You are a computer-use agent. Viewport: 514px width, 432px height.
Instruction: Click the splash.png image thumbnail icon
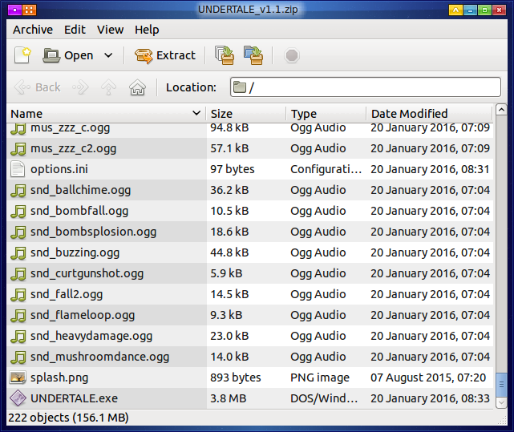click(18, 377)
